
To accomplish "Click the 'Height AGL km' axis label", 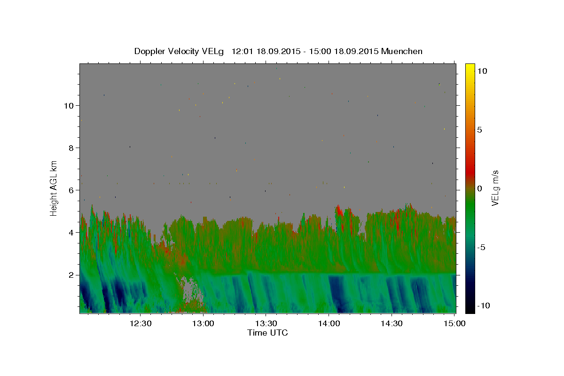I will (55, 188).
